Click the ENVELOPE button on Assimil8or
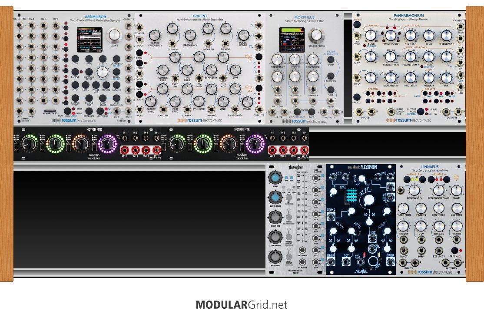The height and width of the screenshot is (314, 484). tap(89, 111)
